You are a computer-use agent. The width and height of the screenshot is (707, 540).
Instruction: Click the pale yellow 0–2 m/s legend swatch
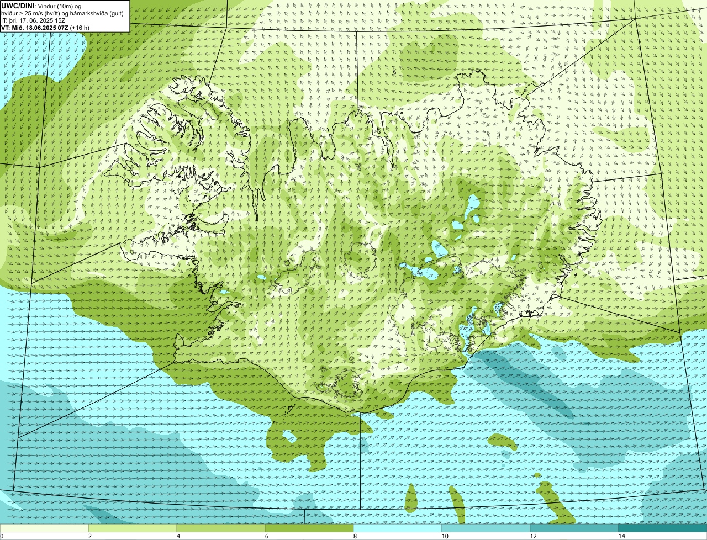click(x=44, y=528)
